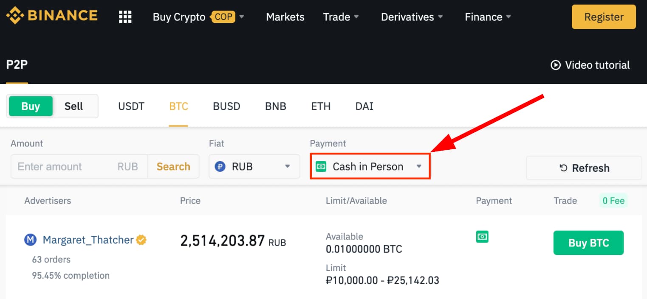Click the video tutorial play icon
This screenshot has height=299, width=647.
pyautogui.click(x=555, y=65)
